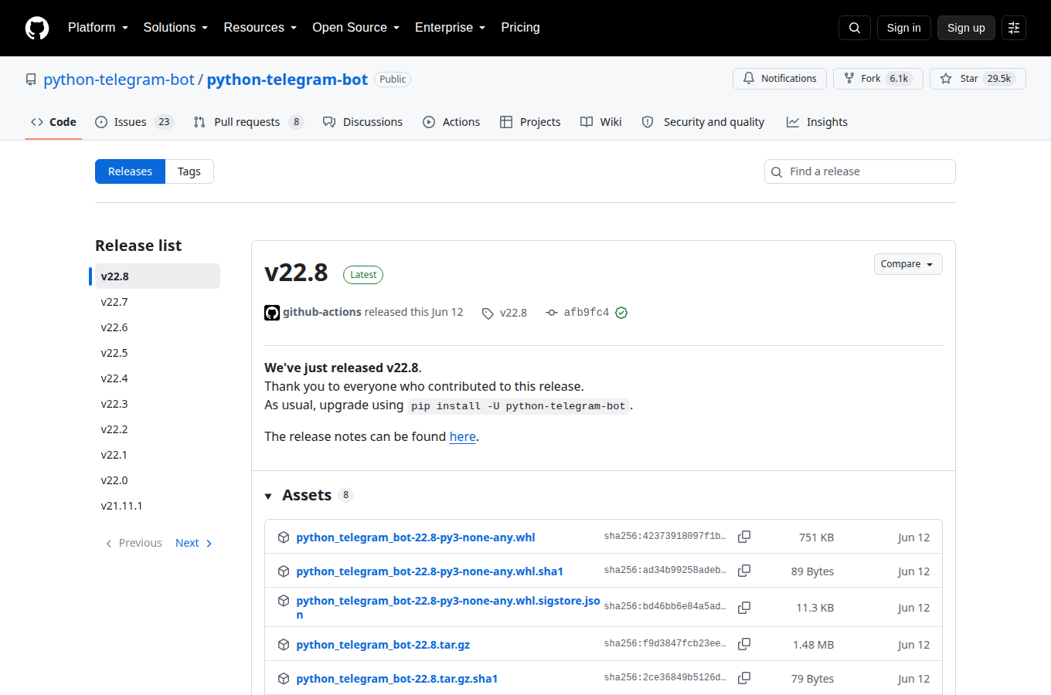Click in the Find a release field
Viewport: 1051px width, 695px height.
point(860,171)
